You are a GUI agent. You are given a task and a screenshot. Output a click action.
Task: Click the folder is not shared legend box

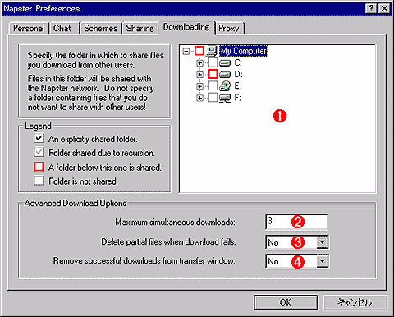pos(39,181)
